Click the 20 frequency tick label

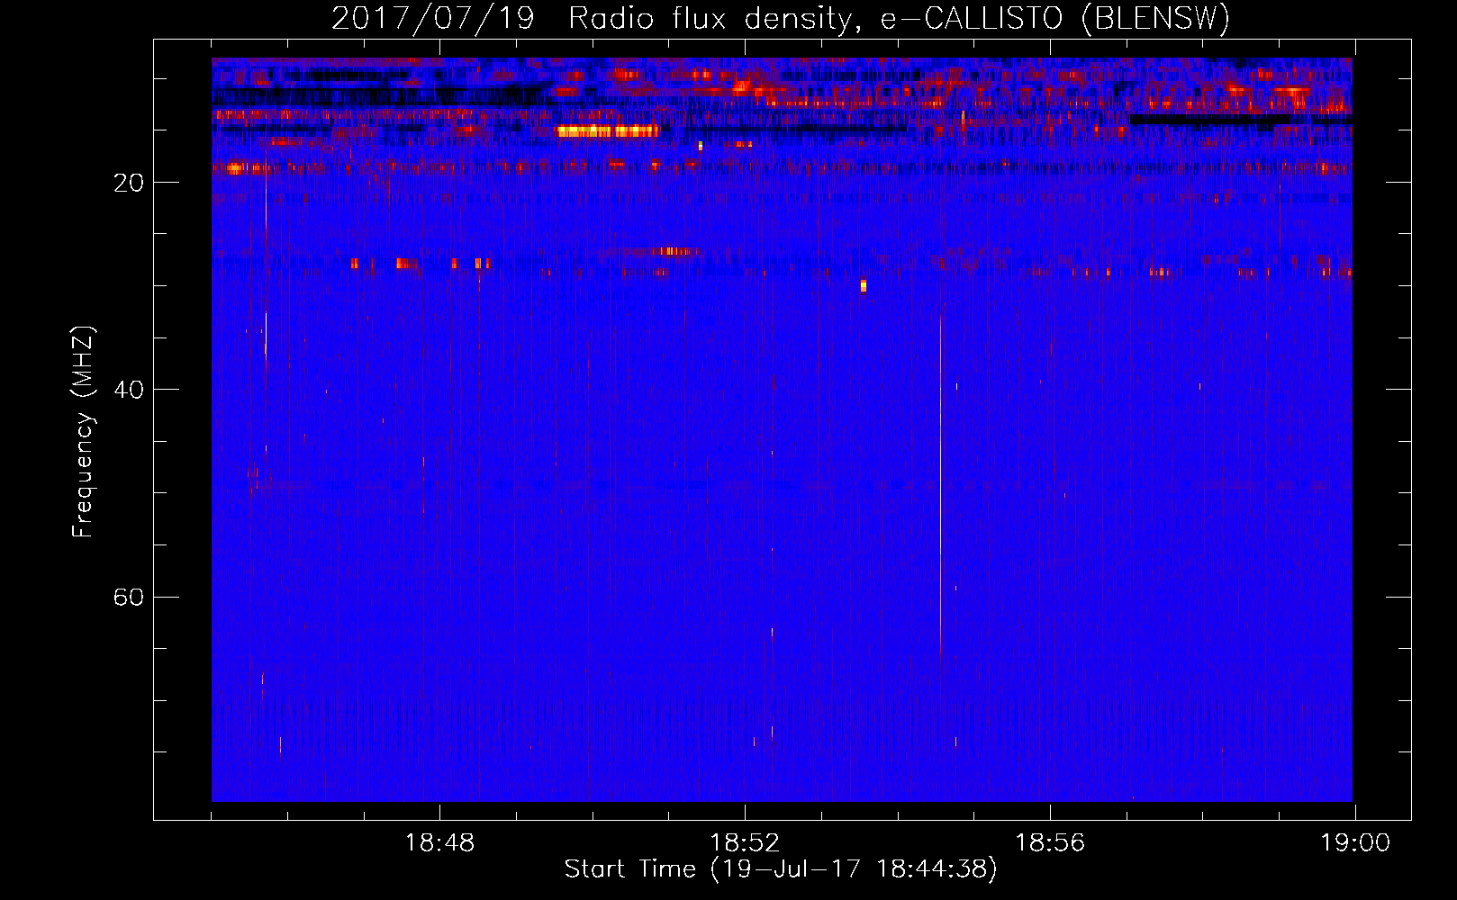pos(129,183)
